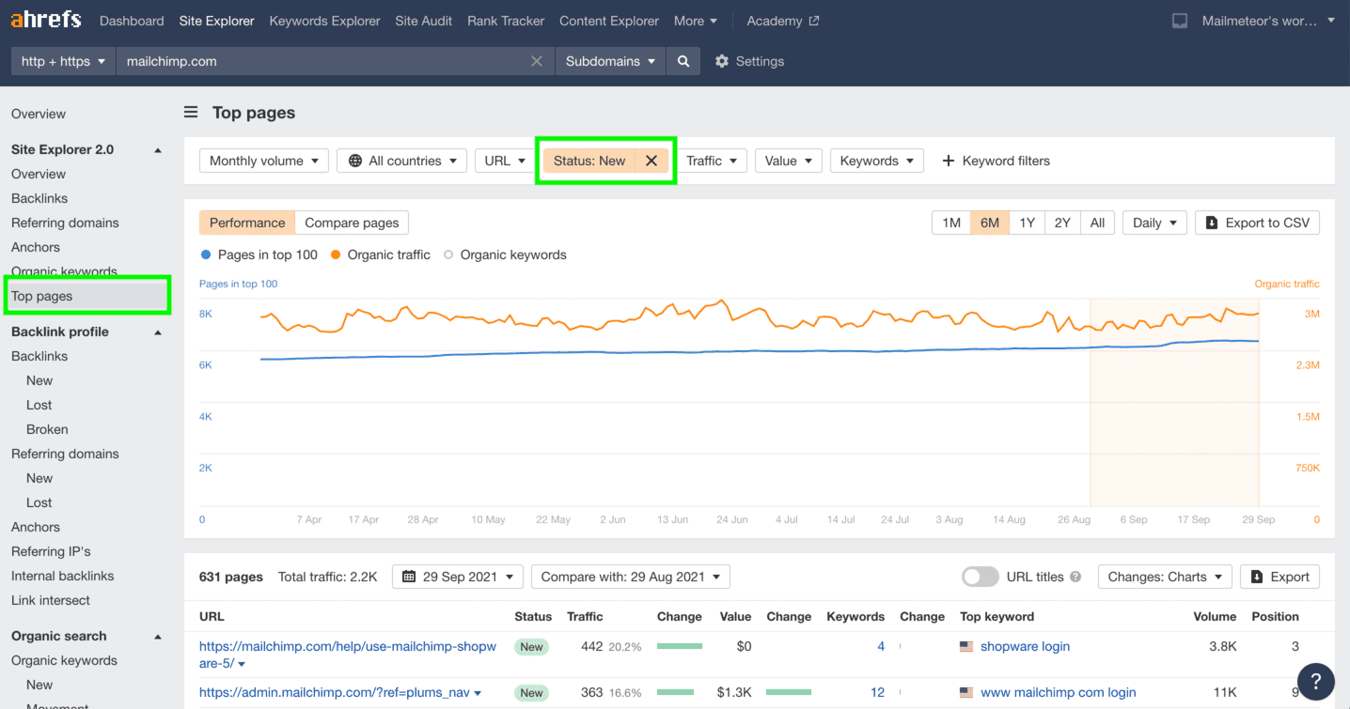The image size is (1350, 709).
Task: Click in the domain search input
Action: 320,61
